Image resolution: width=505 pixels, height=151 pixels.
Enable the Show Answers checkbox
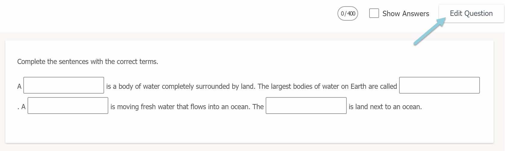point(374,13)
